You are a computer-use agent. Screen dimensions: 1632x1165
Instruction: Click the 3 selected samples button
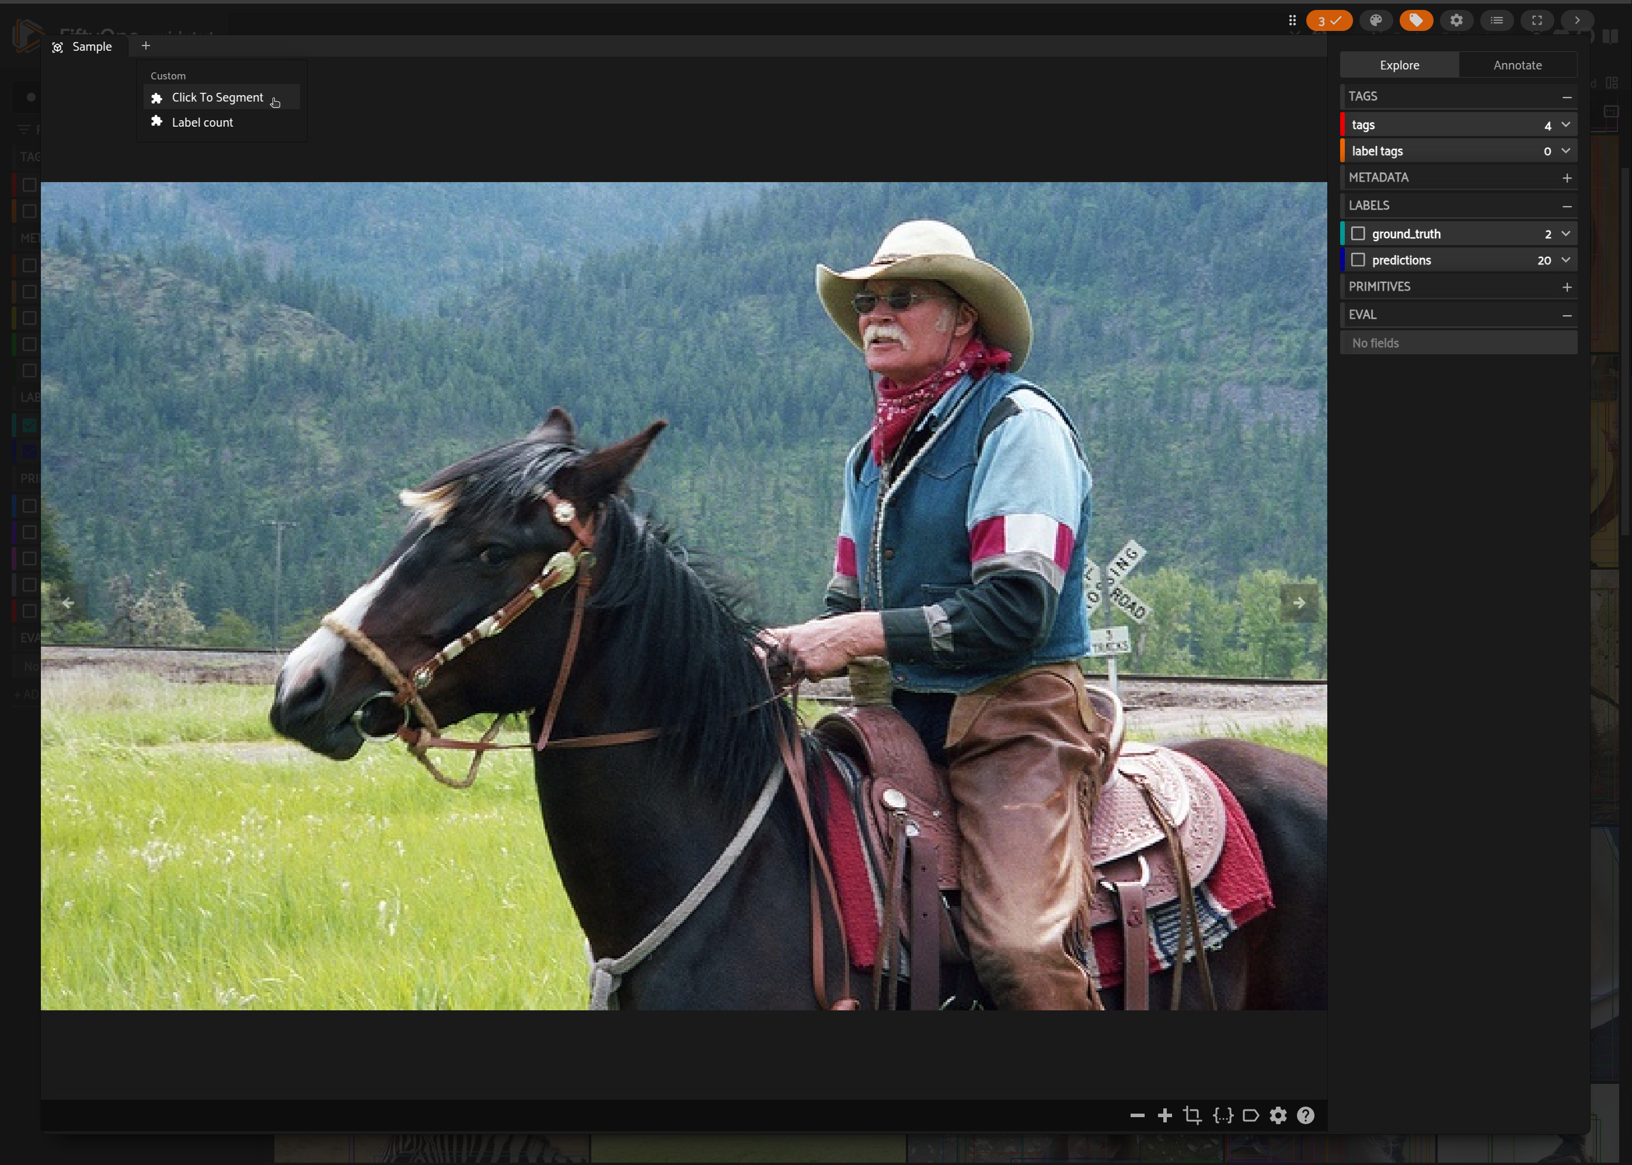pos(1328,20)
